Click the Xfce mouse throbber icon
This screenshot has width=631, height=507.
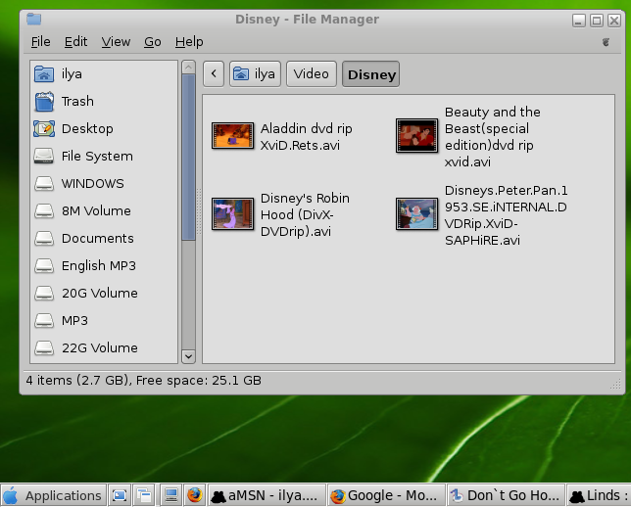[x=606, y=42]
